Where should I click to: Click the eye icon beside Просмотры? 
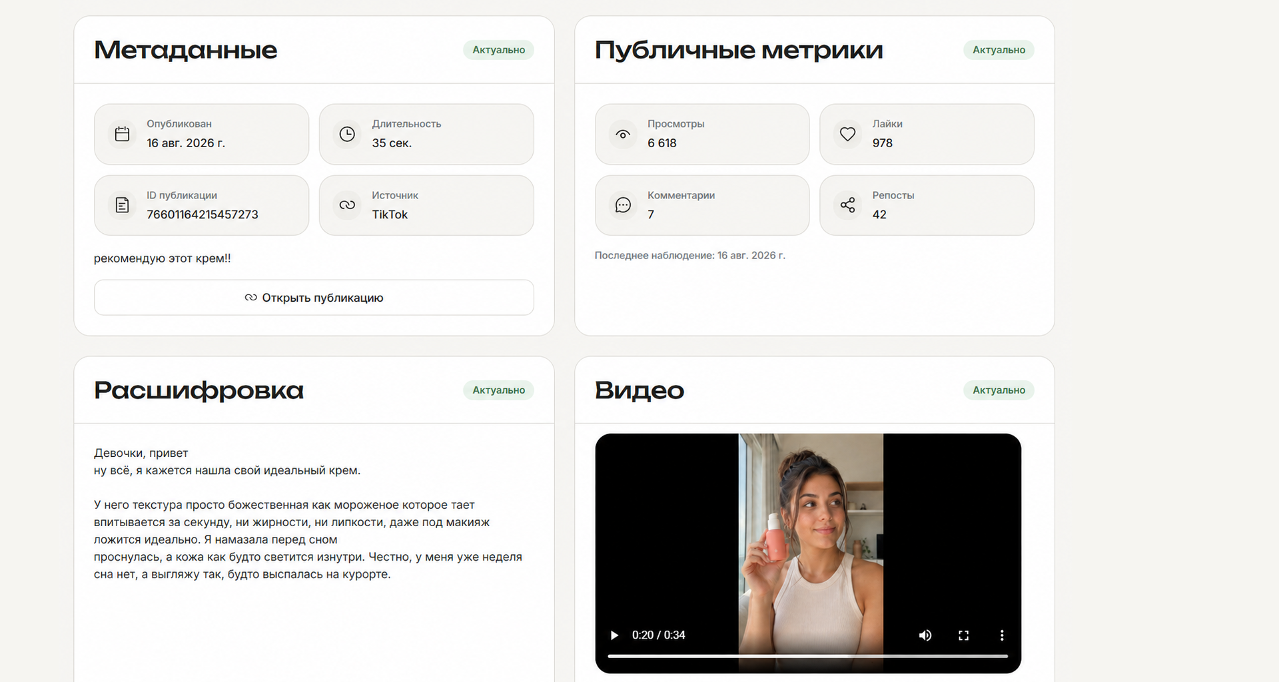pyautogui.click(x=623, y=134)
